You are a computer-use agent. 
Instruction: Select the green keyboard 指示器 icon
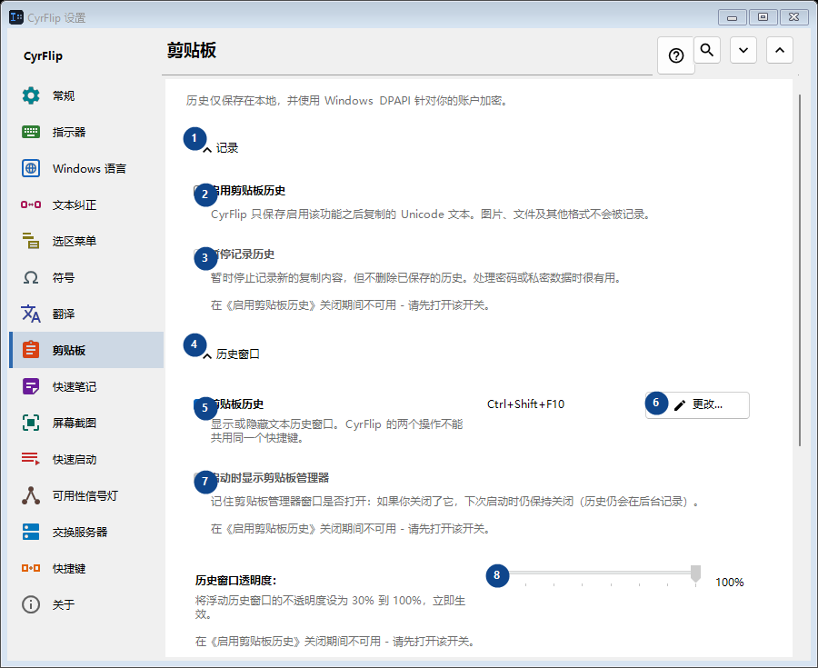click(x=31, y=132)
